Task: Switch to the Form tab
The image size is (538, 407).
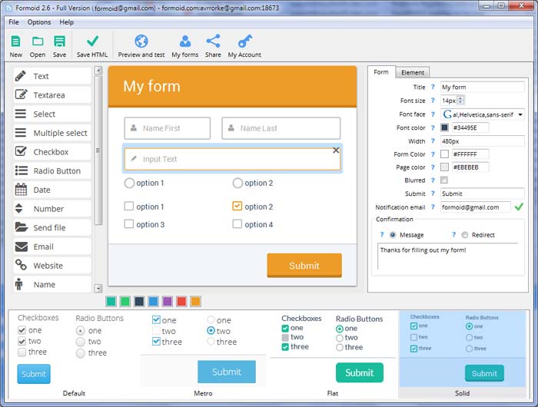Action: pyautogui.click(x=381, y=72)
